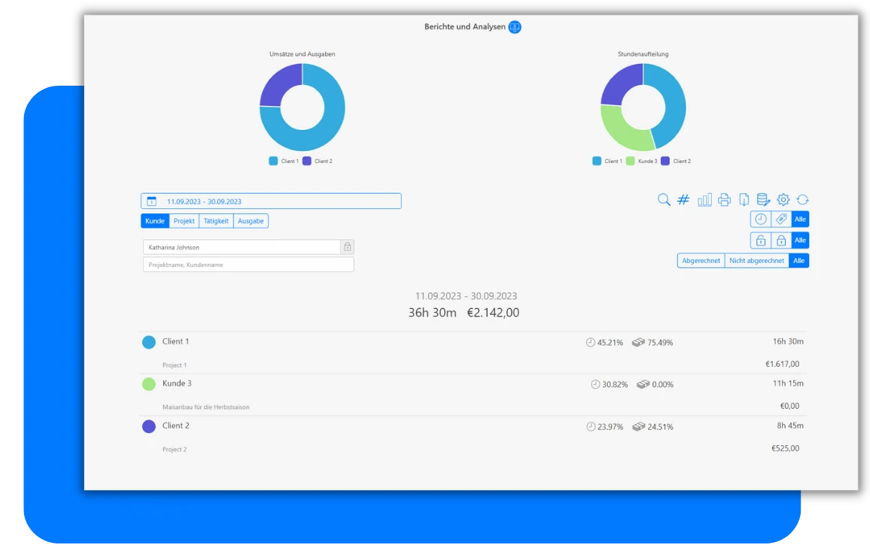Click the hash symbol icon
Screen dimensions: 870x560
(x=683, y=200)
